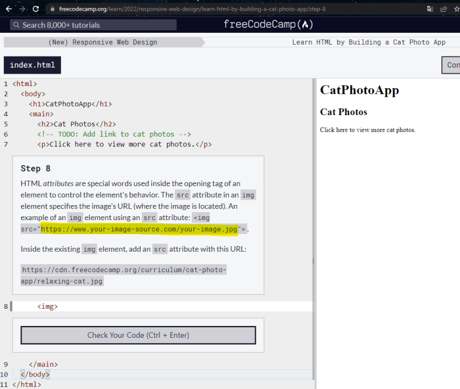Click the Cat Photos heading in the preview
This screenshot has width=460, height=389.
pos(344,112)
